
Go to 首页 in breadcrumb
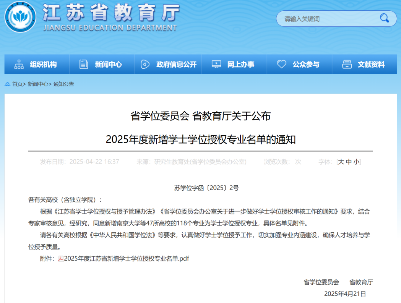tap(17, 84)
